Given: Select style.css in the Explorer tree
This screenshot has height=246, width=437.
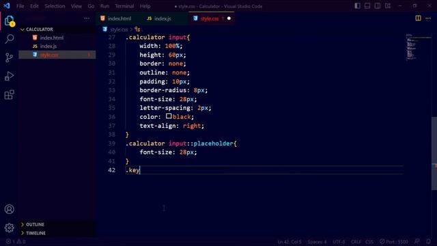Looking at the screenshot, I should (x=57, y=55).
